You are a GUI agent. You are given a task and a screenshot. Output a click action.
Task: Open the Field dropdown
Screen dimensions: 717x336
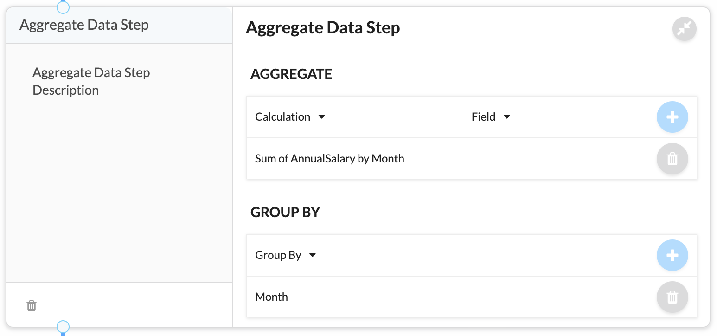(x=491, y=117)
